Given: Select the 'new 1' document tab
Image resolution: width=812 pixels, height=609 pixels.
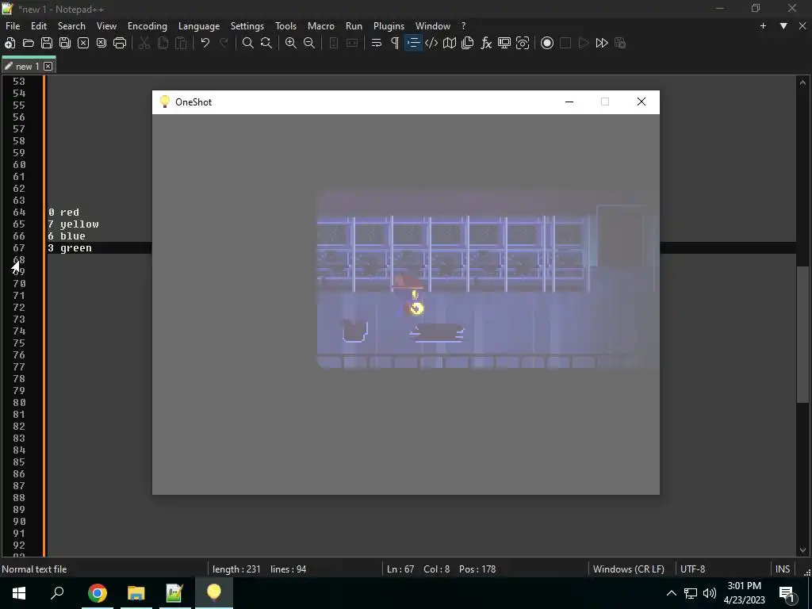Looking at the screenshot, I should pos(27,67).
